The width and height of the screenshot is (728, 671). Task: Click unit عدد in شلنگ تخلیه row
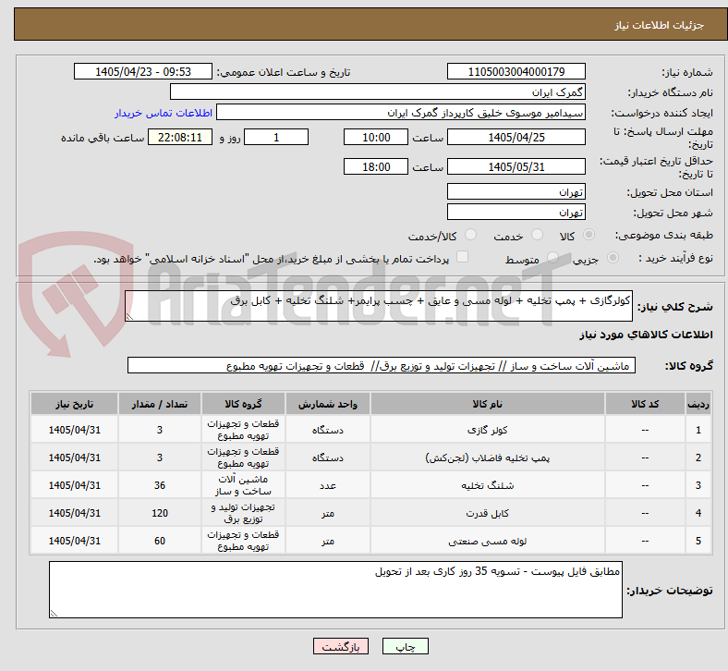[x=328, y=485]
